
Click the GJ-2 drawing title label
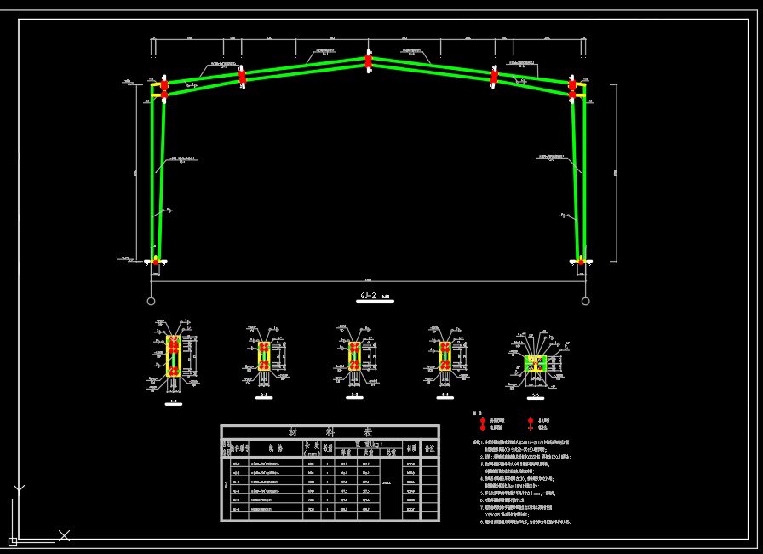369,296
